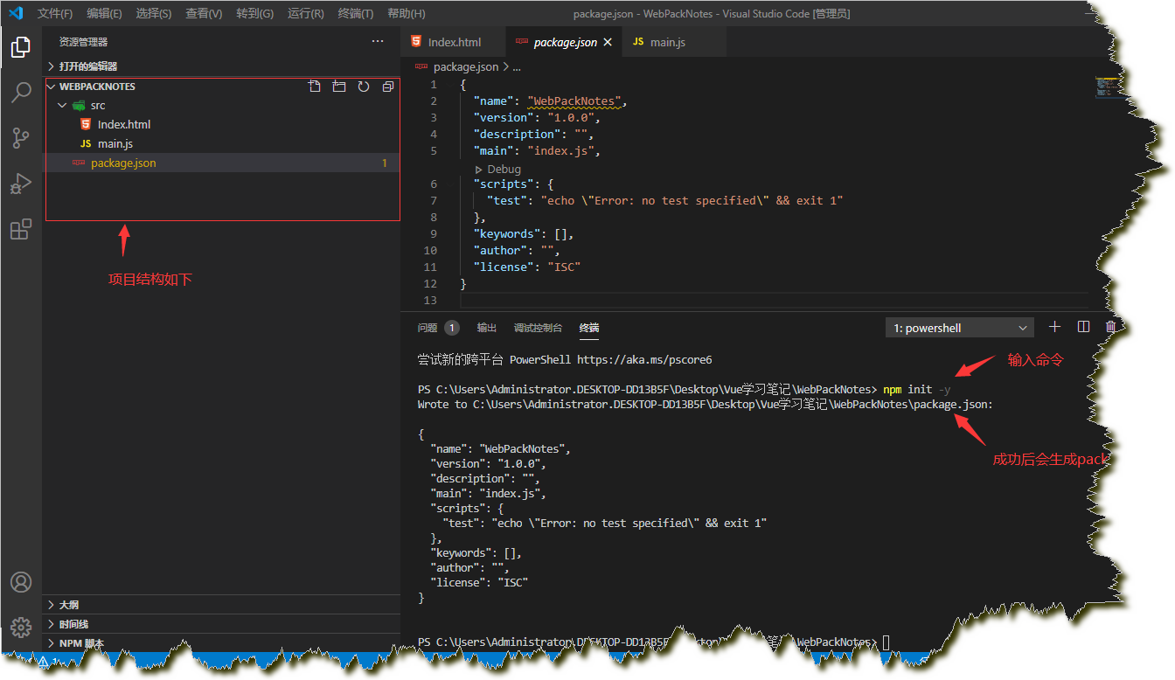Open the 帮助(H) menu
Screen dimensions: 1175x680
(406, 14)
